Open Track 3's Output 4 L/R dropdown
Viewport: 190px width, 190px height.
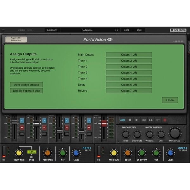(x=129, y=73)
